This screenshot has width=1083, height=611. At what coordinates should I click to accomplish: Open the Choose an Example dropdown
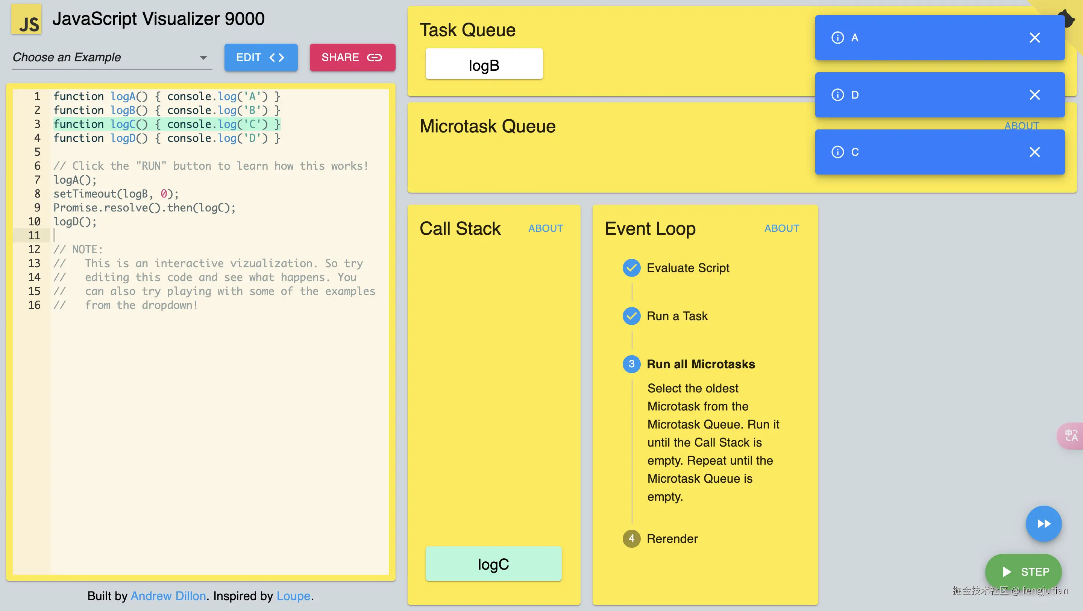[x=112, y=57]
